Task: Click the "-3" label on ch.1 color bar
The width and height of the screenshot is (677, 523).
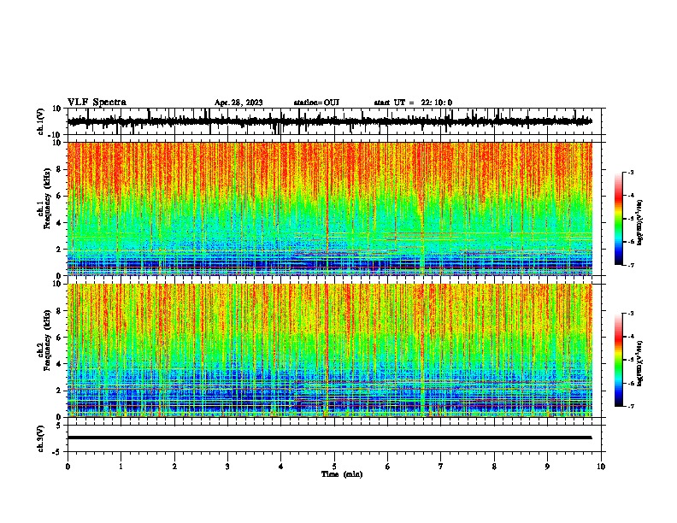Action: coord(630,172)
